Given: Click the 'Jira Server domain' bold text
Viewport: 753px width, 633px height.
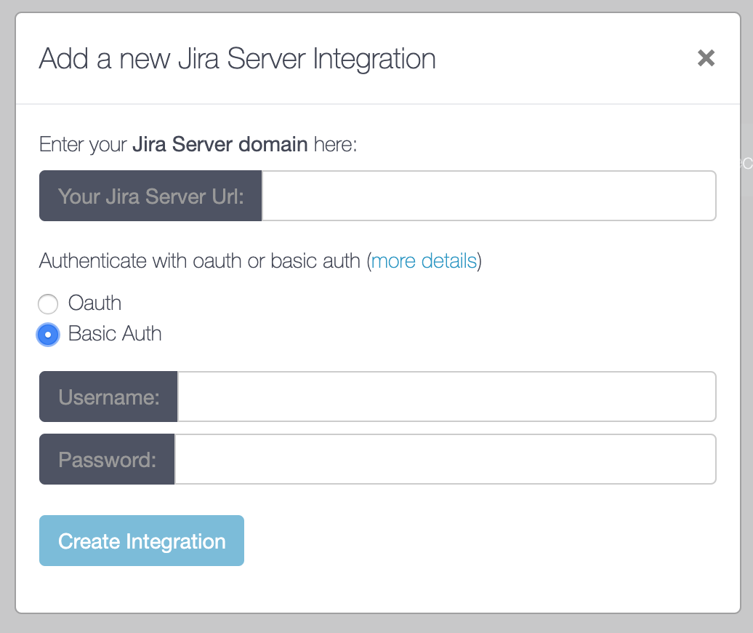Looking at the screenshot, I should [220, 144].
